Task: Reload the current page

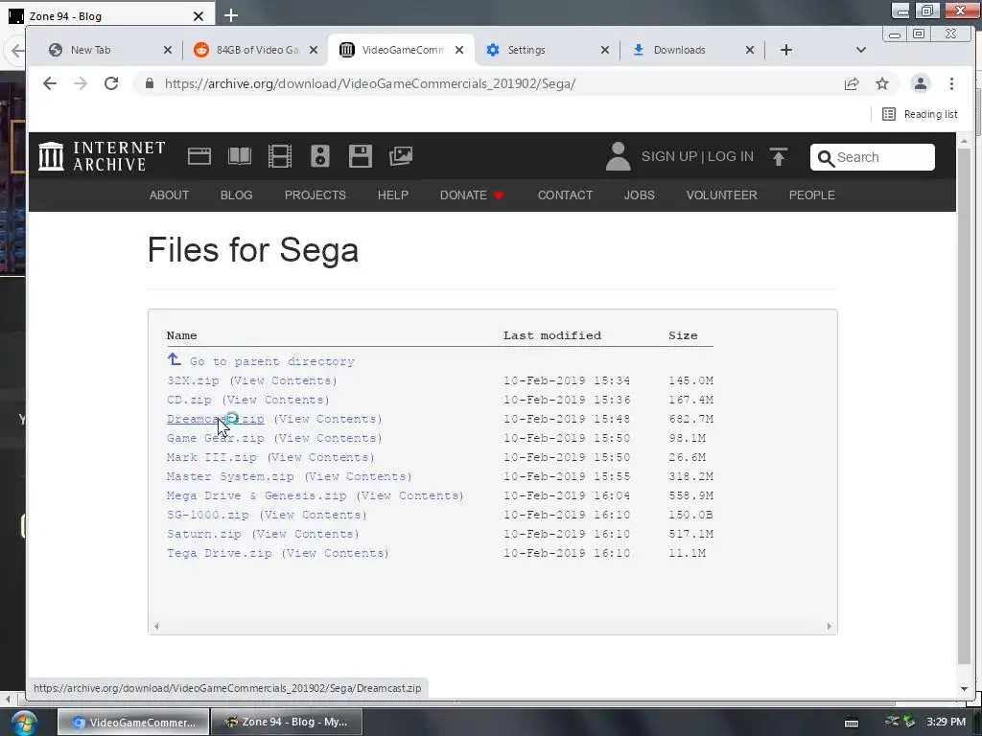Action: click(111, 83)
